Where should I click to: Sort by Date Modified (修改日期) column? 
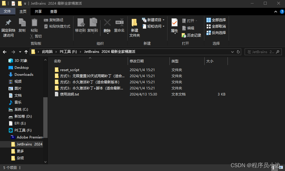[149, 61]
